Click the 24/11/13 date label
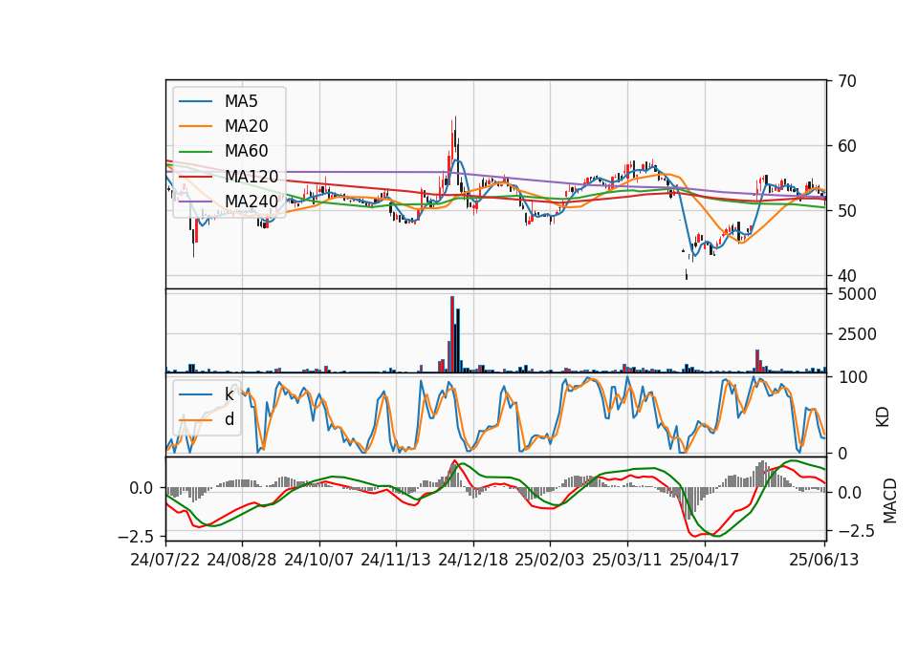 coord(396,560)
